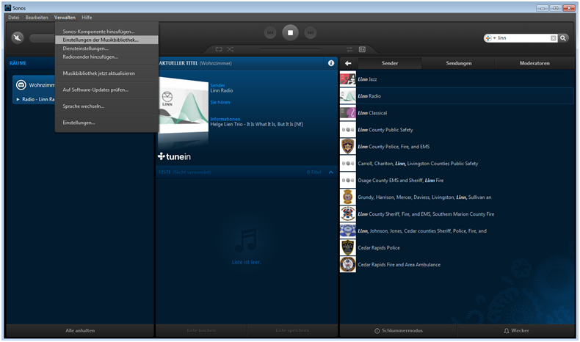This screenshot has height=342, width=580.
Task: Open the Hilfe menu
Action: 87,18
